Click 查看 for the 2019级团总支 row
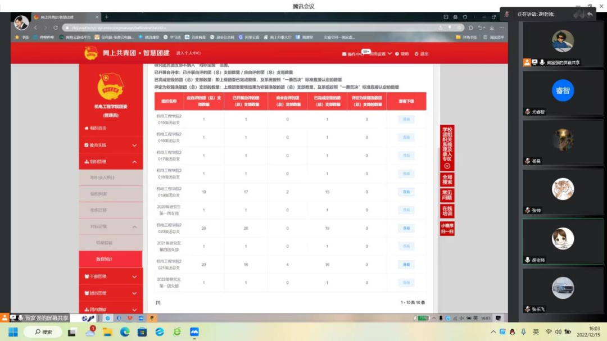The image size is (607, 341). click(x=406, y=192)
